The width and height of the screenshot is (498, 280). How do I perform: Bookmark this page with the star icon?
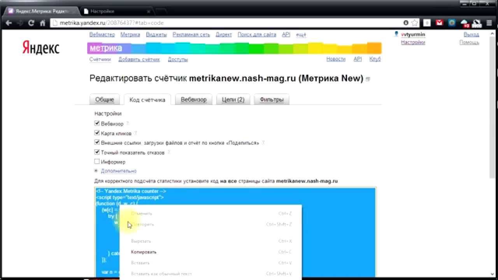[x=415, y=23]
